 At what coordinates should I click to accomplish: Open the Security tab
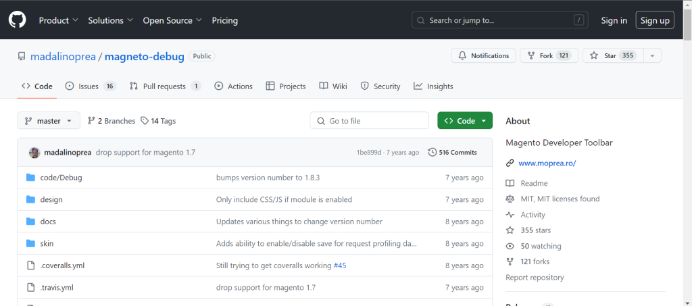[x=380, y=86]
